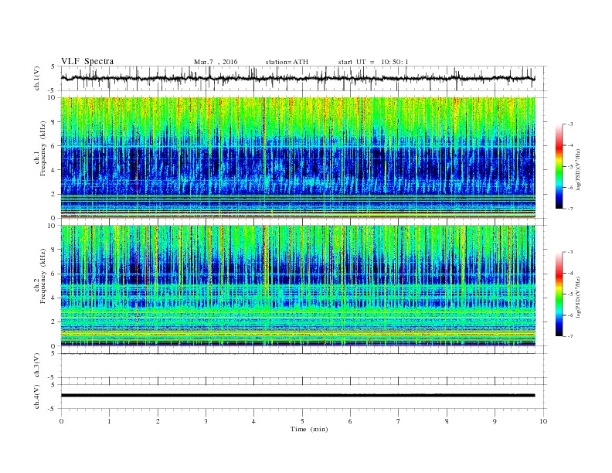Click the thick black ch.4 waveform band
This screenshot has width=612, height=473.
[x=297, y=396]
